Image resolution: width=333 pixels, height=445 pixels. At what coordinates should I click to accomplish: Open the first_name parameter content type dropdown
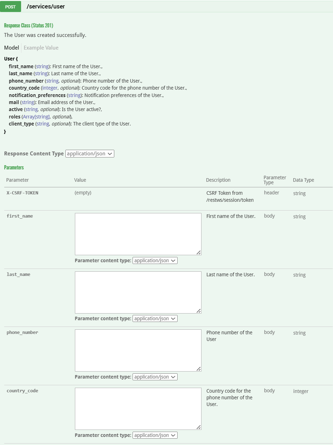click(155, 260)
